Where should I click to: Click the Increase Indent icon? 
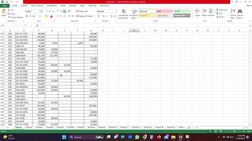(x=73, y=16)
